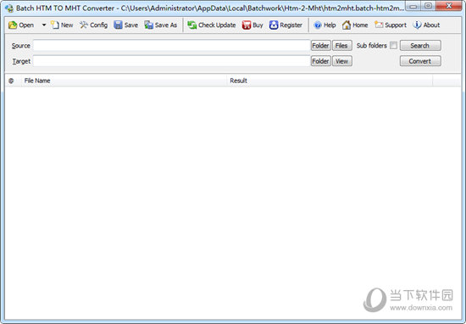Enable the Sub folders checkbox

click(393, 46)
